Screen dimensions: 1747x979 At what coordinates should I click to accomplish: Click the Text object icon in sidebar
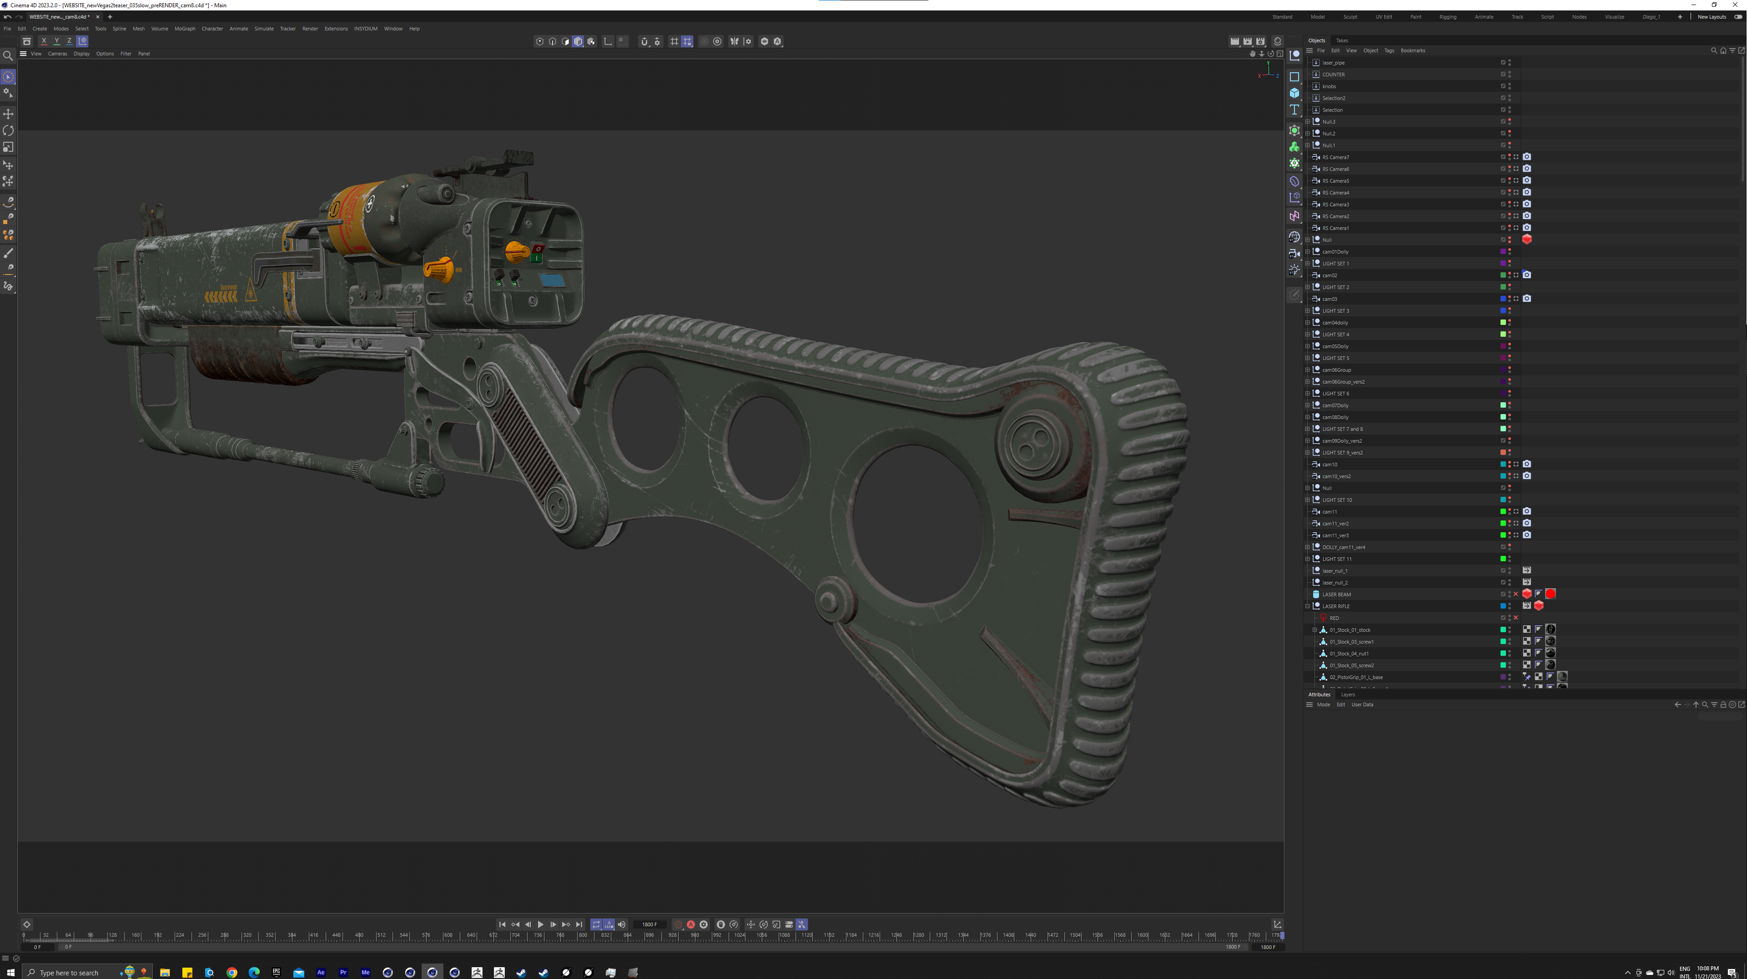coord(1294,110)
